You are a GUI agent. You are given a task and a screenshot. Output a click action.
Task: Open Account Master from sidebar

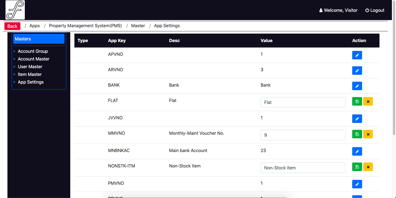click(x=33, y=59)
